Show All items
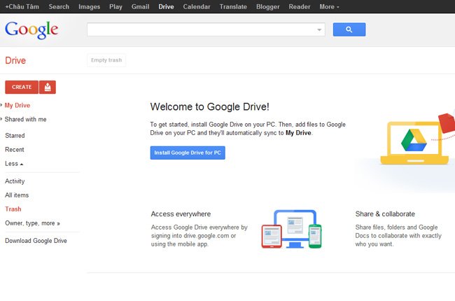455x301 pixels. coord(17,195)
